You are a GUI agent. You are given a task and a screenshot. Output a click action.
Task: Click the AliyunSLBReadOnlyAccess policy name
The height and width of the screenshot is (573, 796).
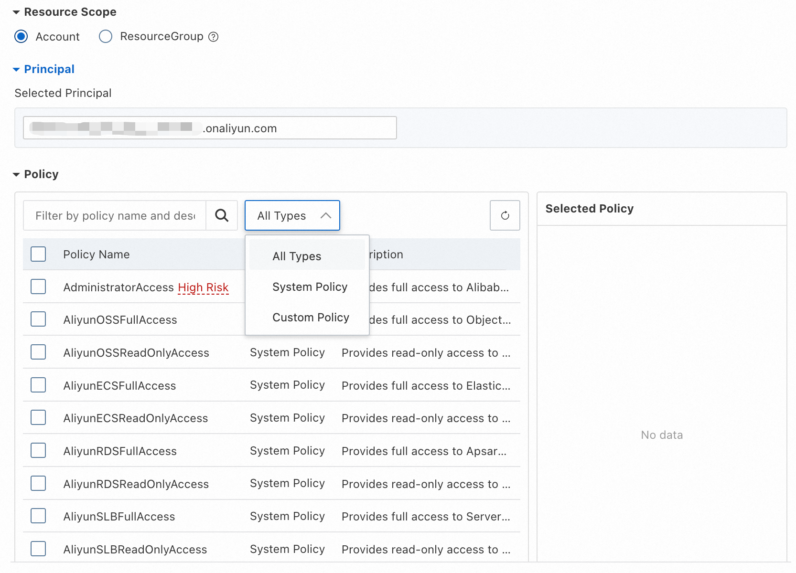coord(135,550)
